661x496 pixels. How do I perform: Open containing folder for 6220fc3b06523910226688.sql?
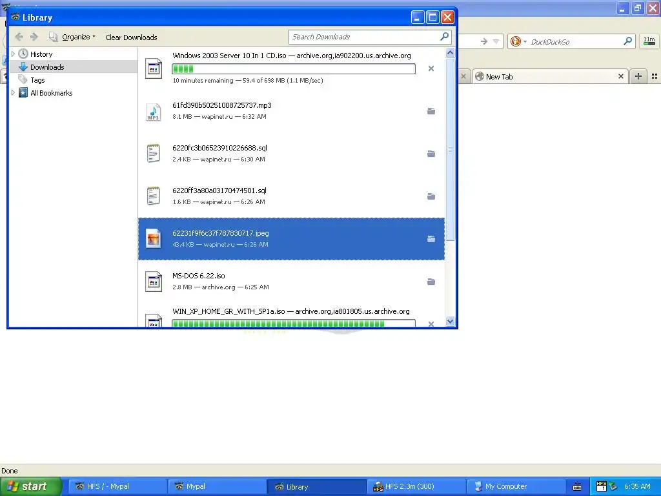(x=431, y=154)
